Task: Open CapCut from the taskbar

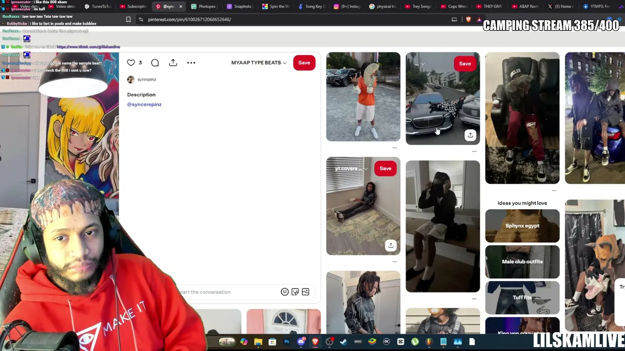Action: coord(401,342)
